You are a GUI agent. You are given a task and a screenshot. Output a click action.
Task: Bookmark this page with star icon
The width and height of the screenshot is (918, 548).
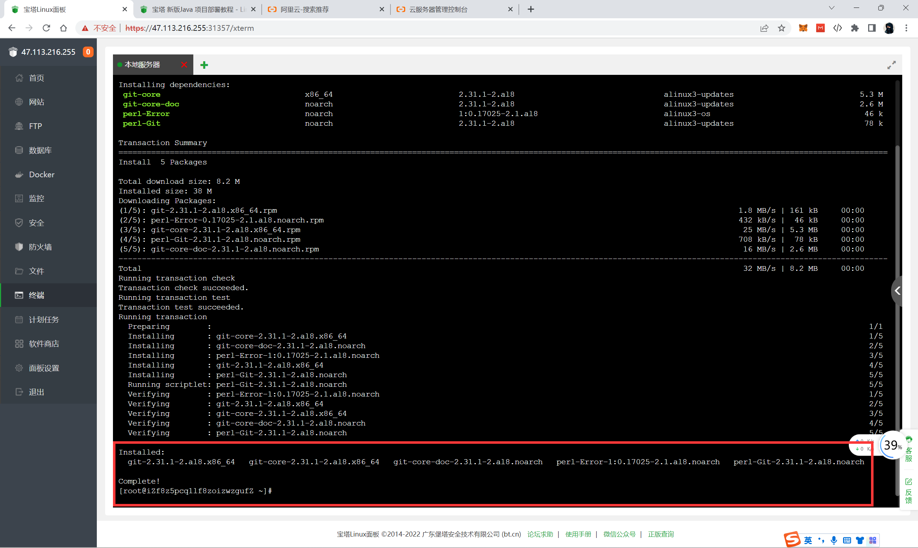(781, 28)
